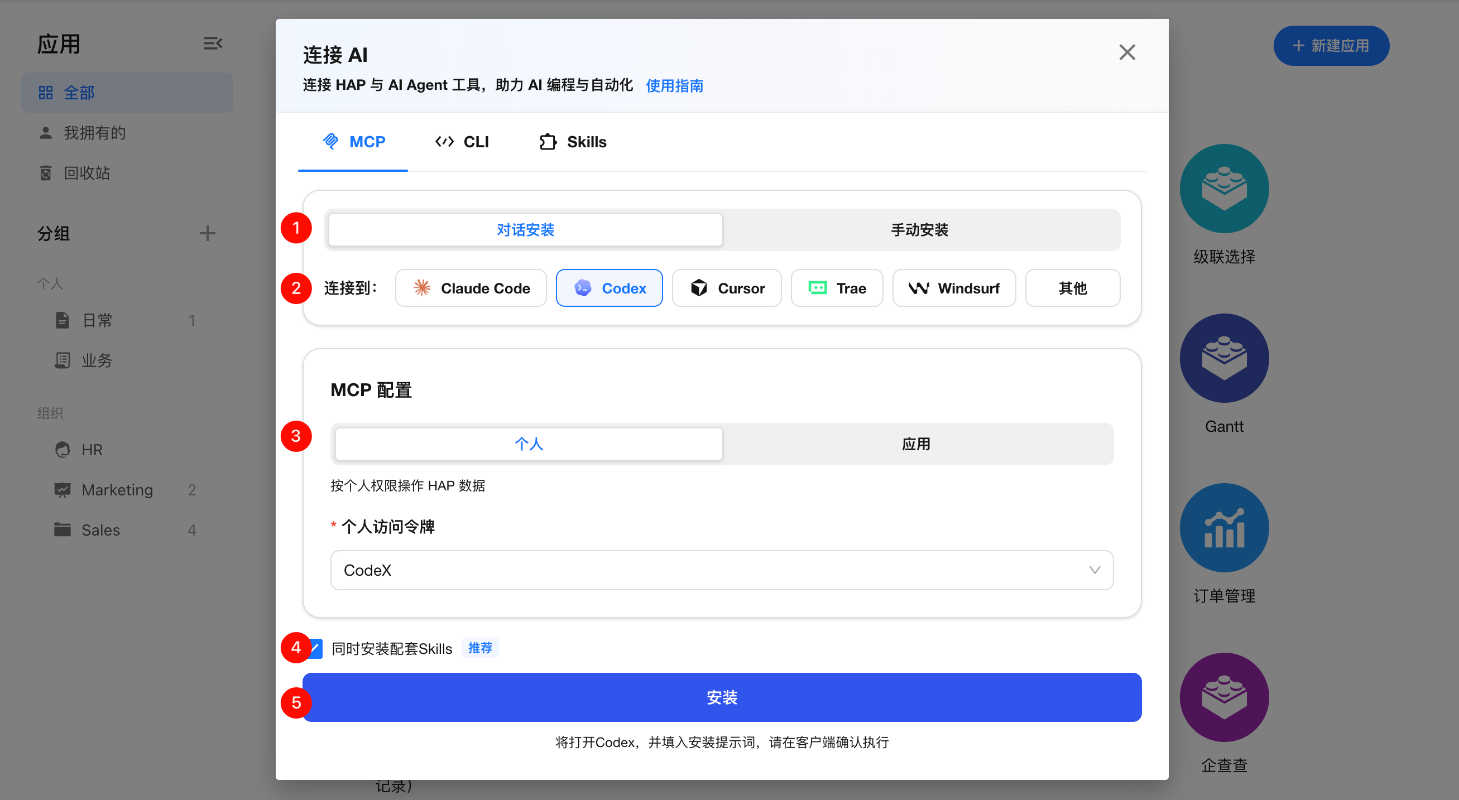Click the green Trae icon
The width and height of the screenshot is (1459, 800).
(x=817, y=288)
